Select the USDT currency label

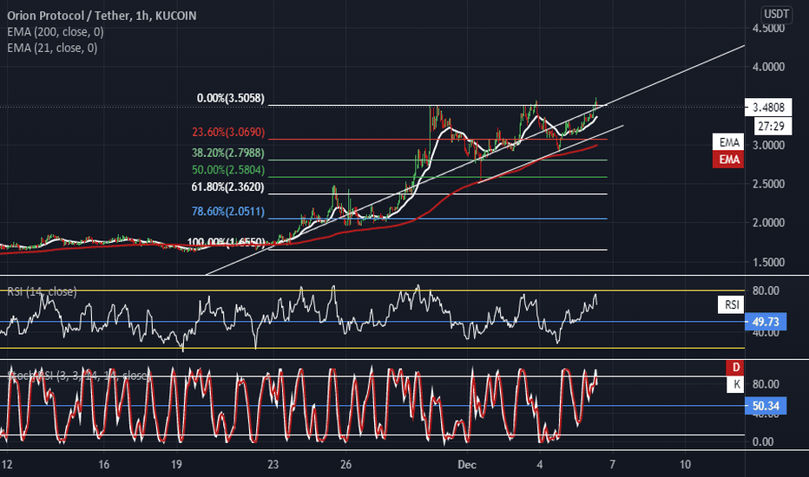[776, 14]
